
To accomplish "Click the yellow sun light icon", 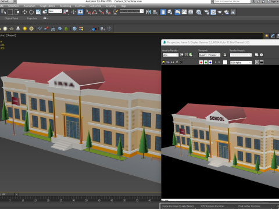I will point(24,28).
